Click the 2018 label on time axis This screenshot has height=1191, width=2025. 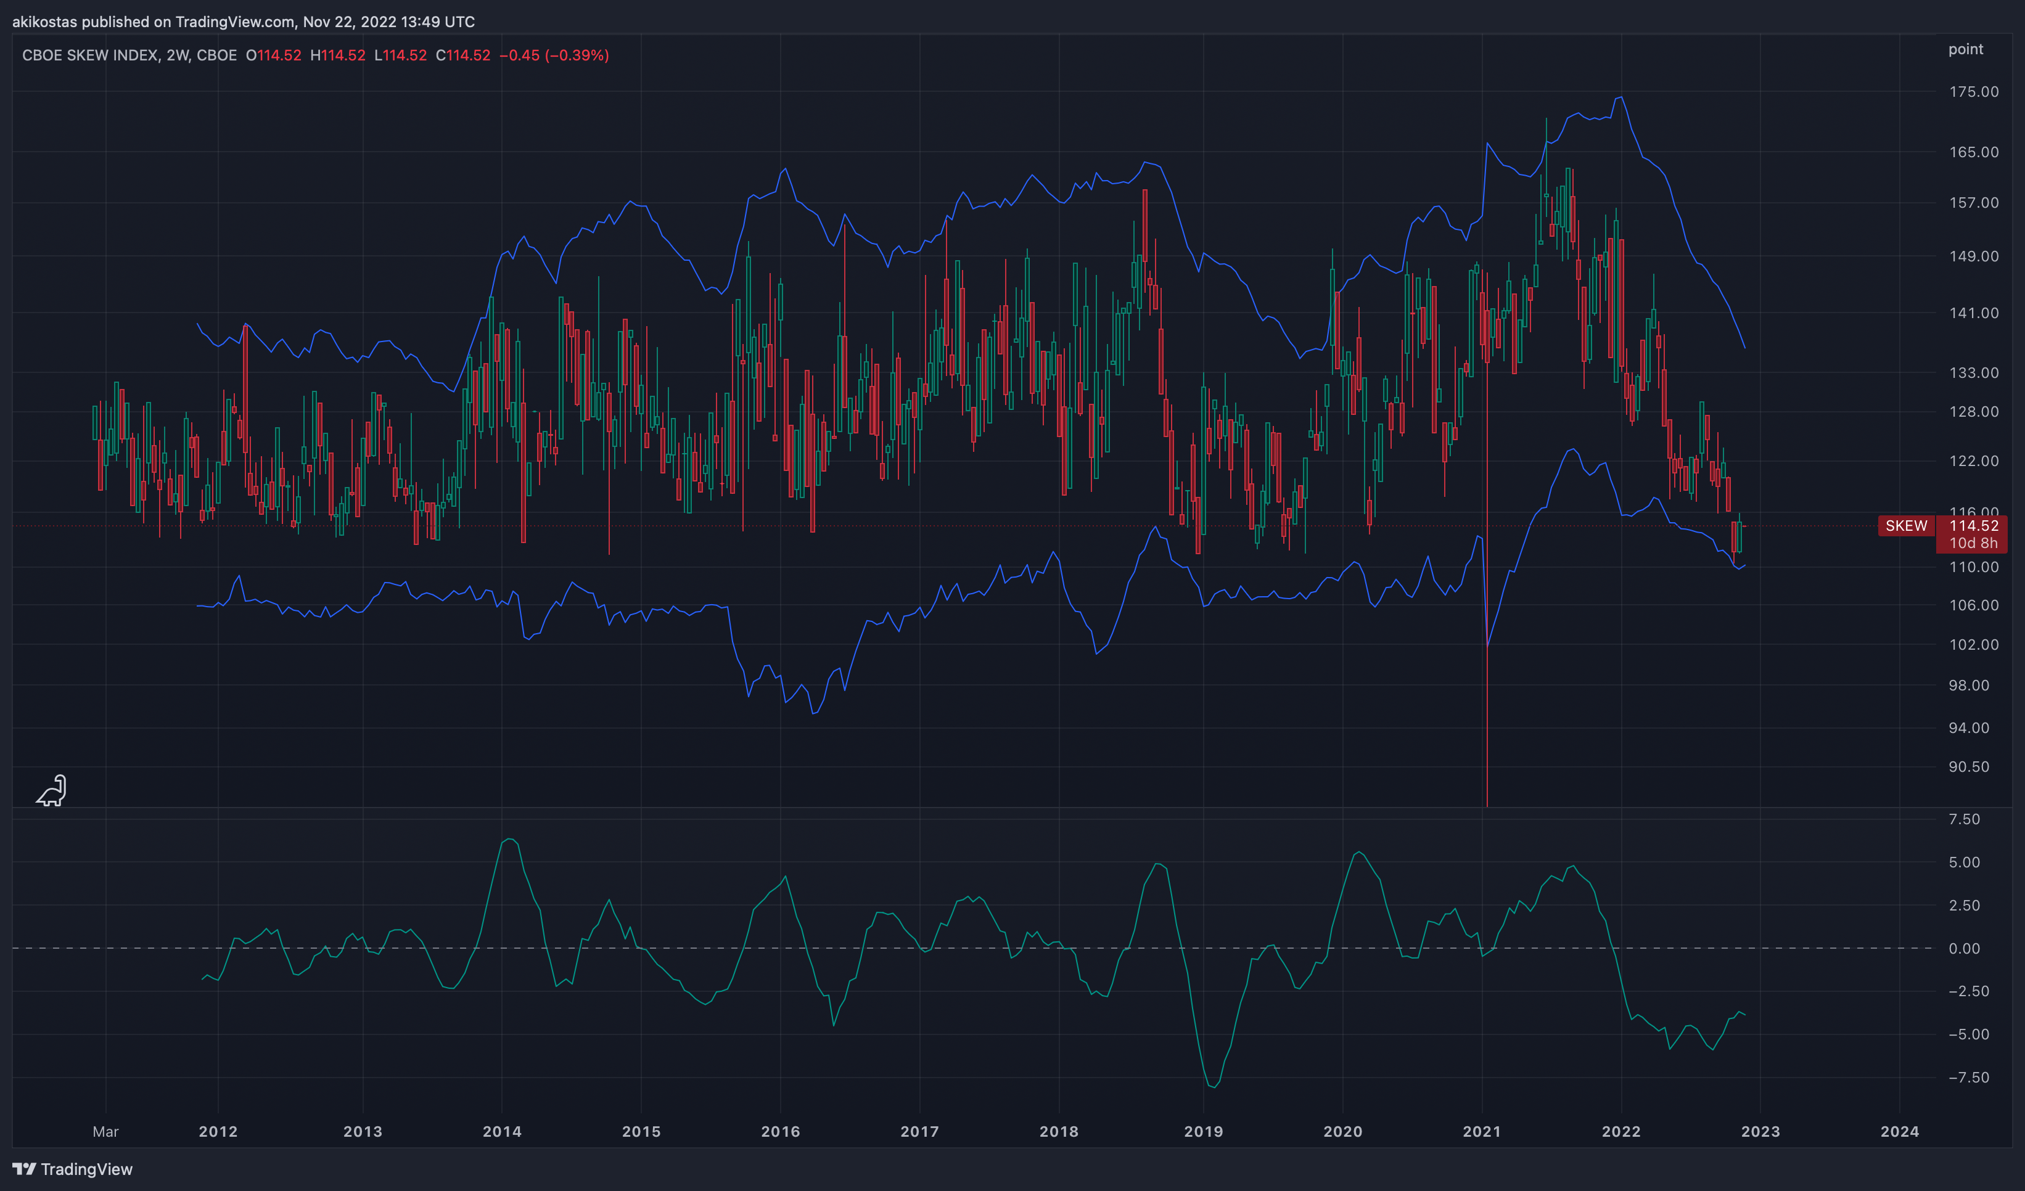pyautogui.click(x=1059, y=1132)
